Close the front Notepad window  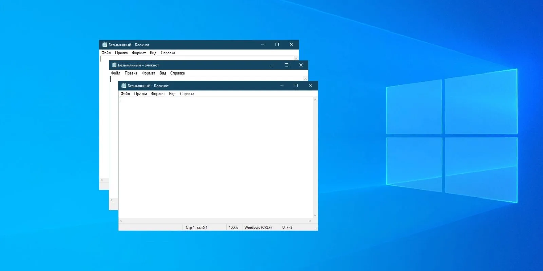coord(311,86)
